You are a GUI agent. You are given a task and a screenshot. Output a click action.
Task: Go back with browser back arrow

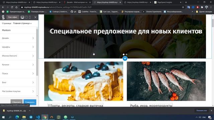3,7
